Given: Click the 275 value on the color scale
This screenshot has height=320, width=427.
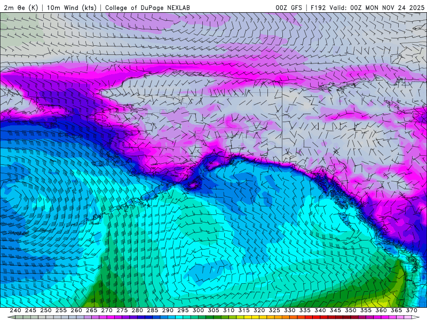Looking at the screenshot, I should (x=122, y=310).
